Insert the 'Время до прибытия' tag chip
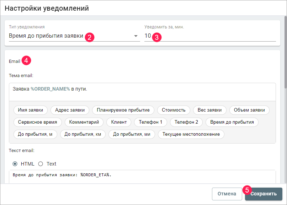Screen dimensions: 287x205 232,122
